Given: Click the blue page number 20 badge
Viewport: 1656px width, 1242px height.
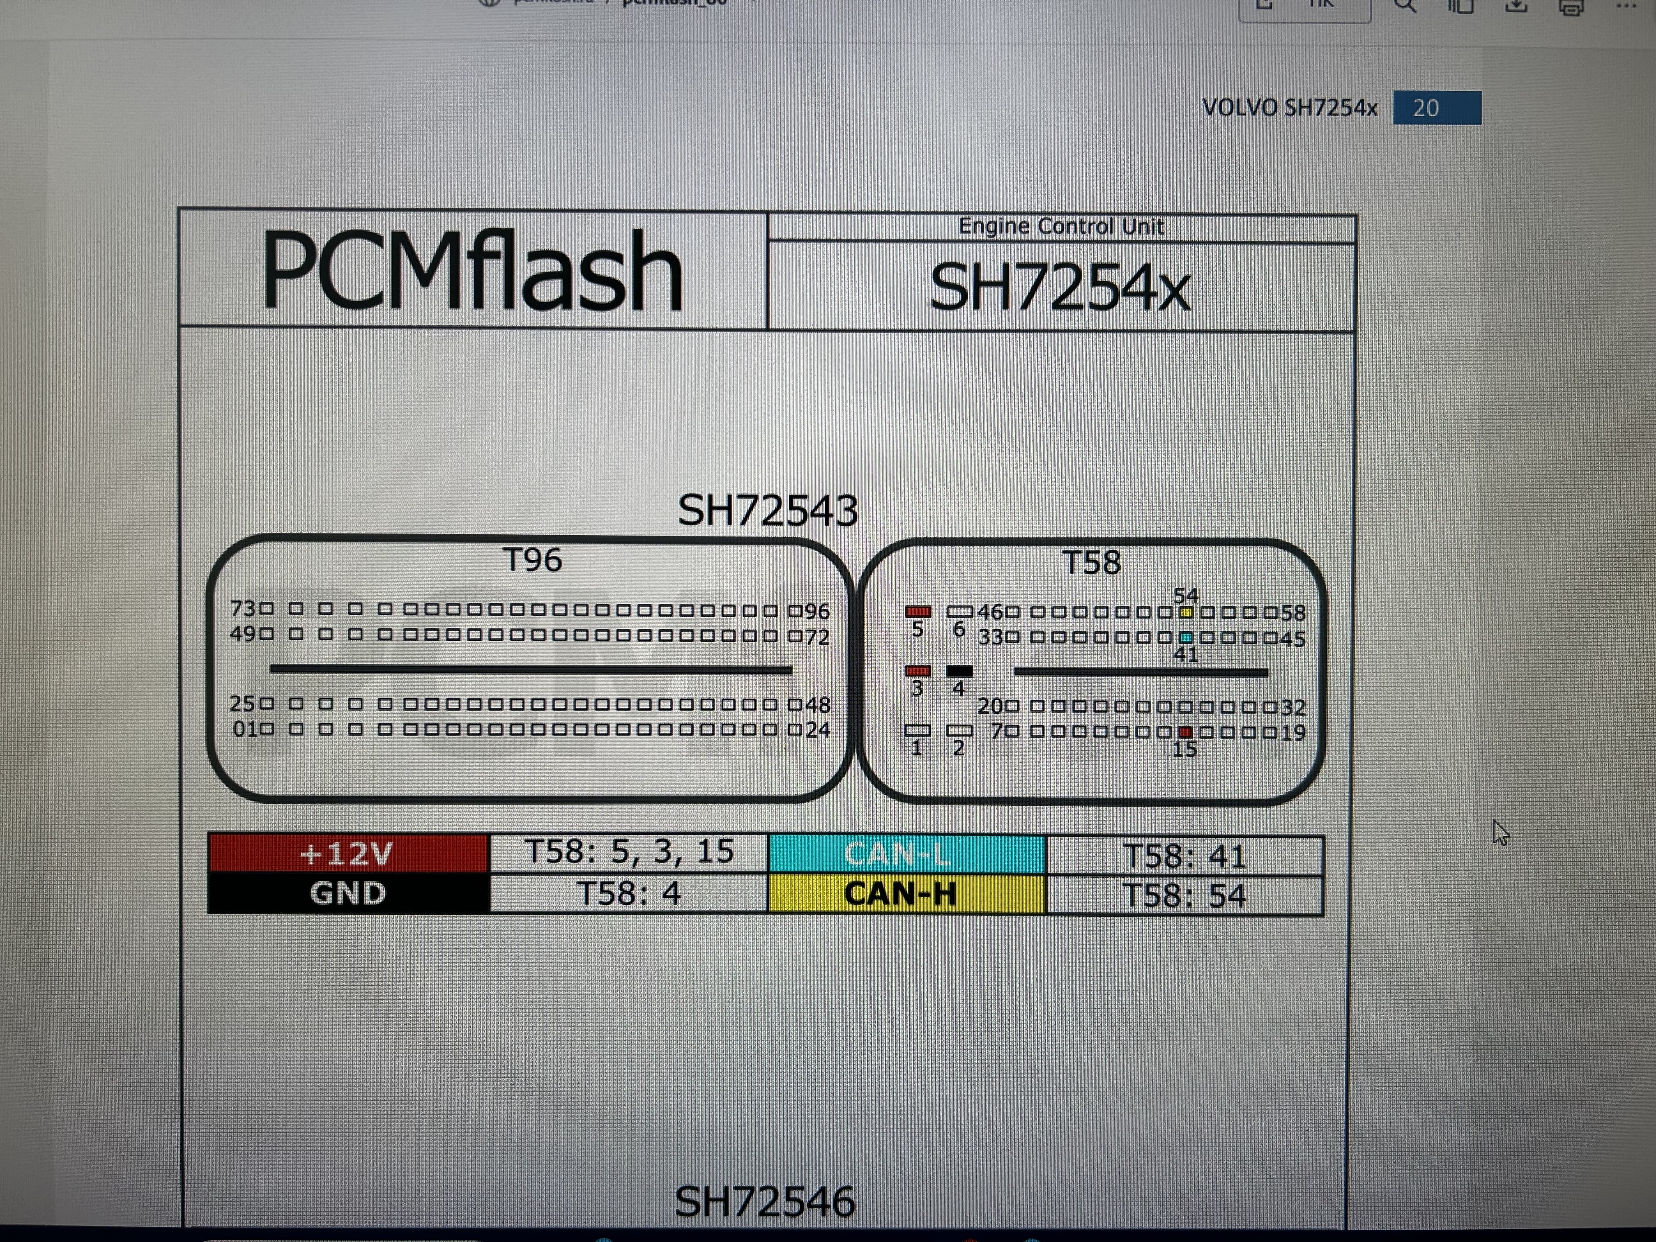Looking at the screenshot, I should pyautogui.click(x=1436, y=108).
